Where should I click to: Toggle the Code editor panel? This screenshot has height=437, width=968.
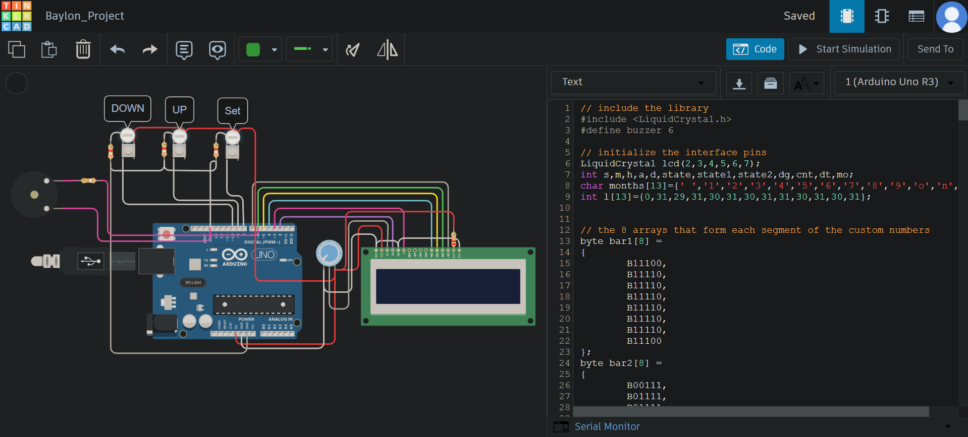[x=755, y=49]
